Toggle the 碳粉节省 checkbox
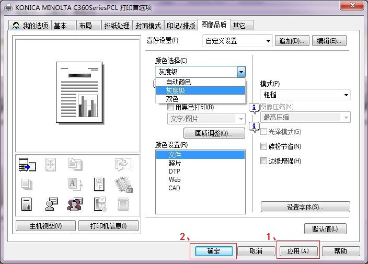This screenshot has width=368, height=264. 263,146
